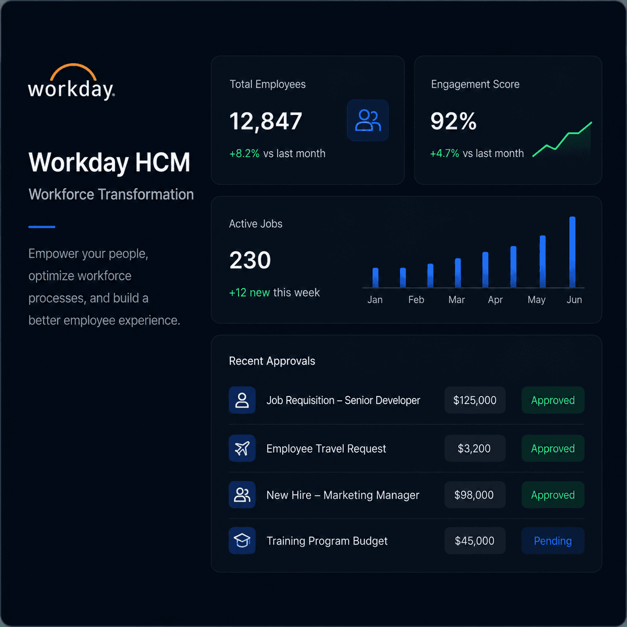
Task: Open the Job Requisition person icon
Action: click(242, 400)
